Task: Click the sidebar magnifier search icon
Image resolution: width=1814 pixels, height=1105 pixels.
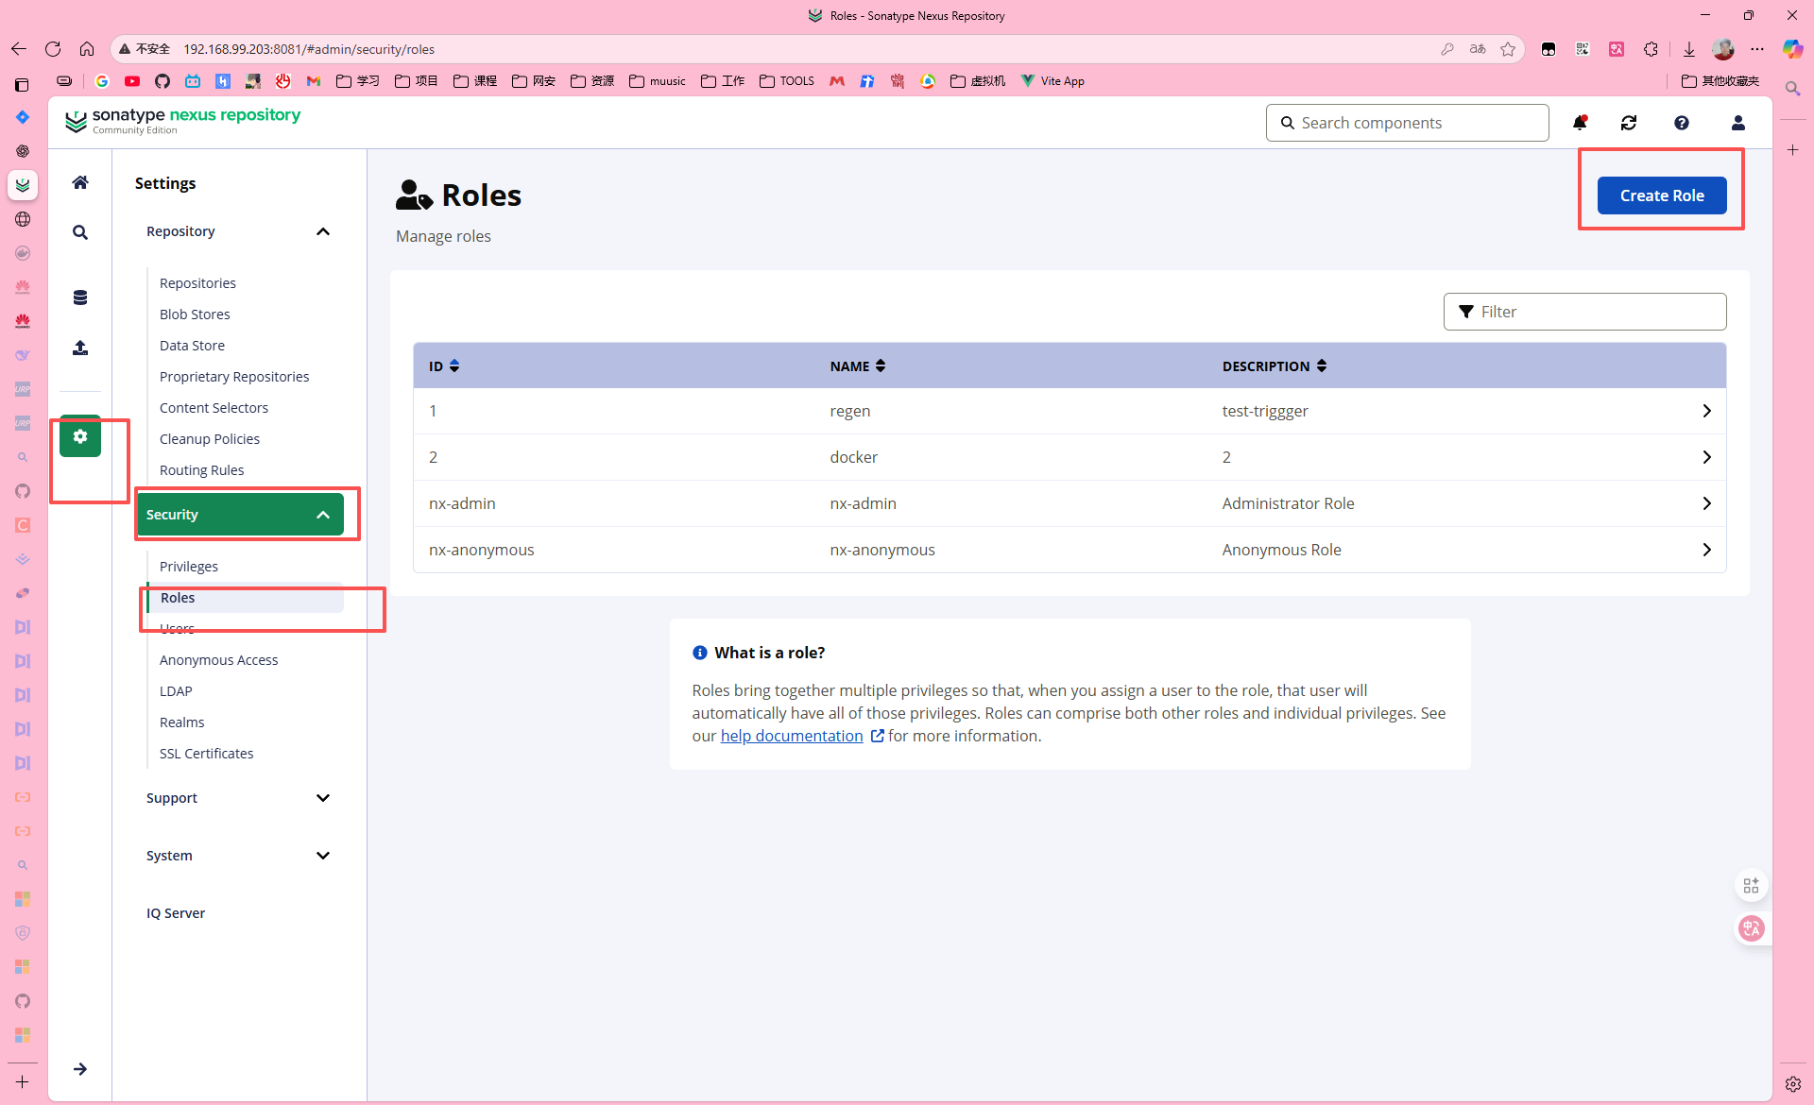Action: click(x=80, y=232)
